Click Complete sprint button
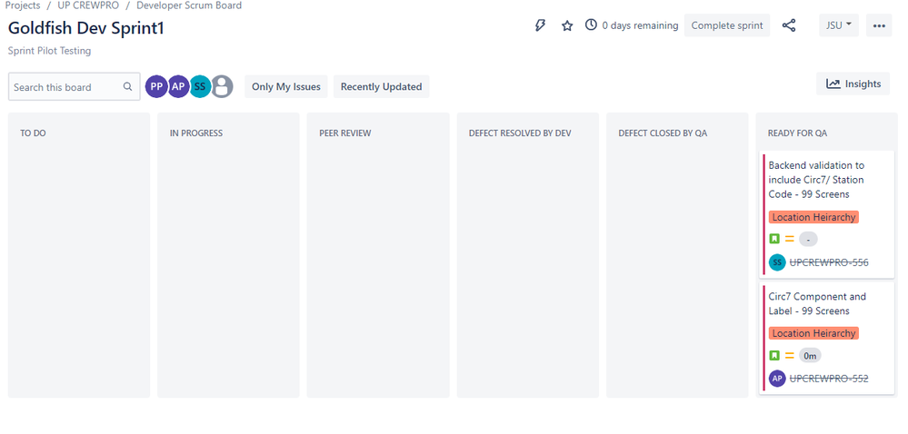 click(727, 25)
